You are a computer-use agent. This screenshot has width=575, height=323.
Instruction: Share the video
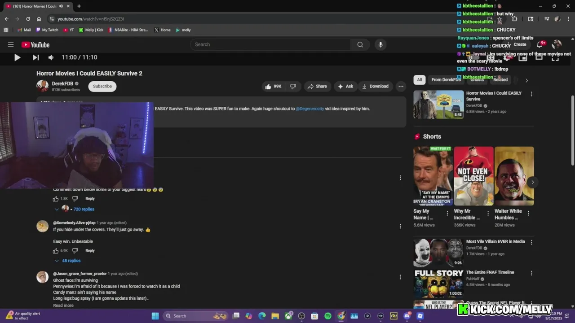[317, 86]
